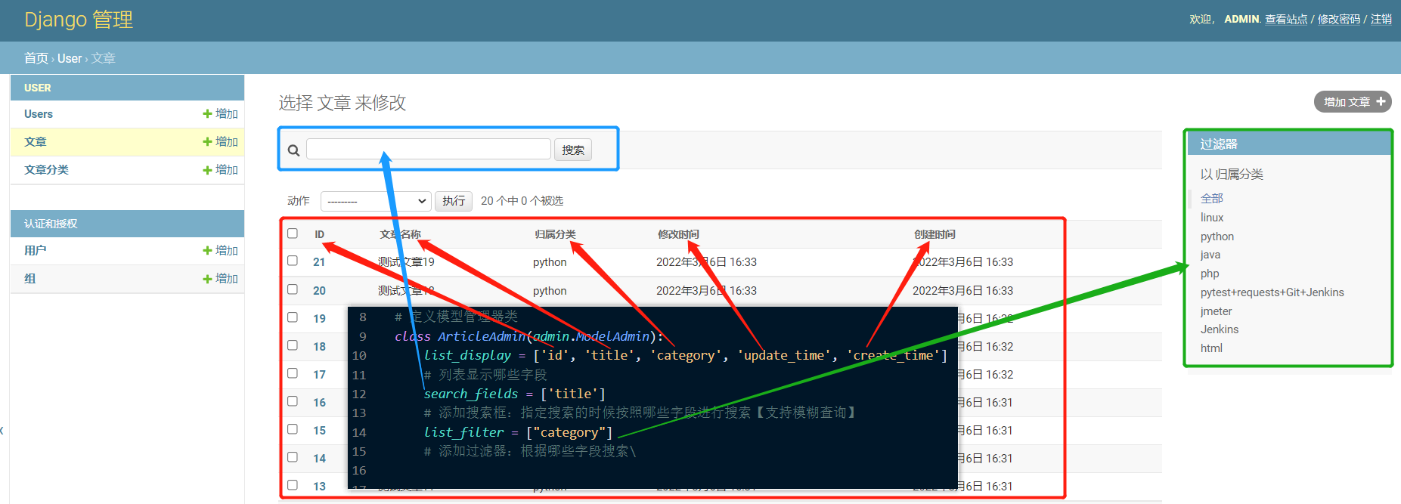Open the 组 link in sidebar
The image size is (1401, 504).
tap(30, 279)
